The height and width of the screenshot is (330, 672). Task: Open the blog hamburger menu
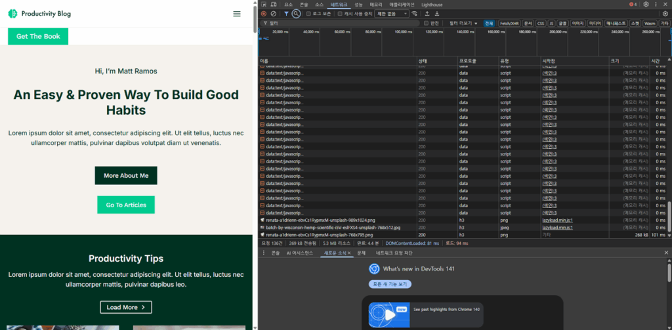(x=237, y=14)
